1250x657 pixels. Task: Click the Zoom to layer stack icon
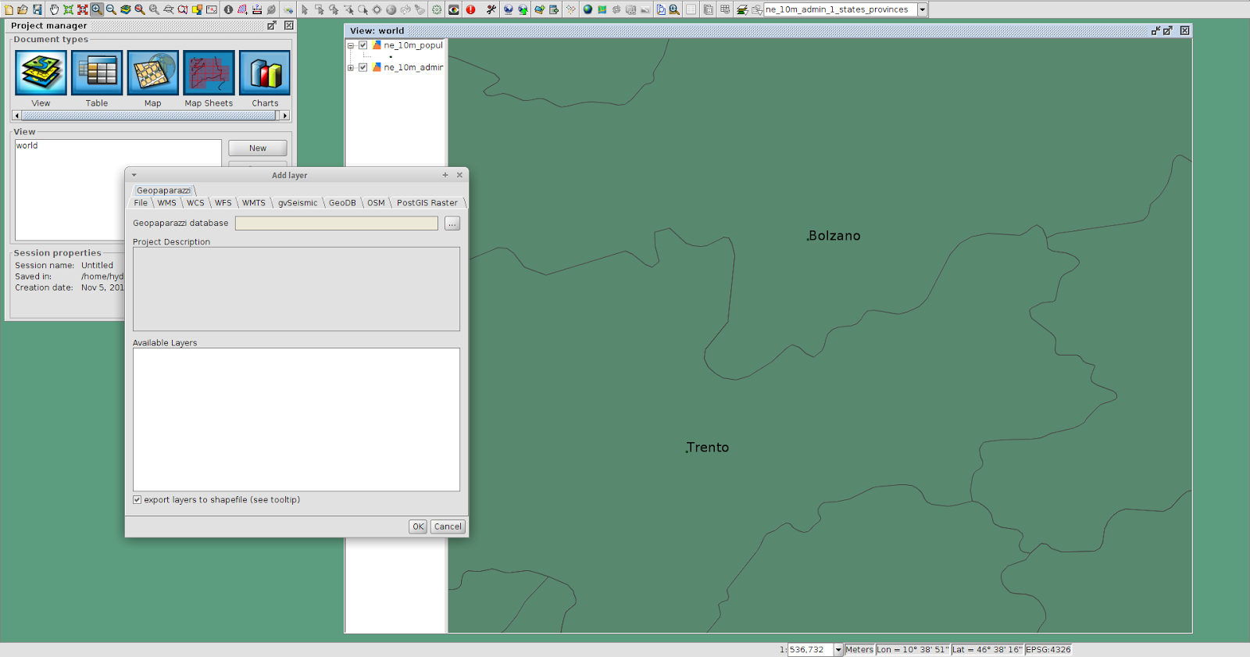pos(125,9)
